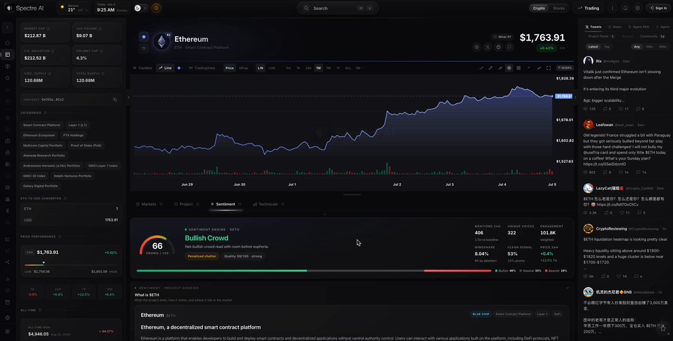Expand the left sidebar with the chevron
The width and height of the screenshot is (673, 341).
point(7,28)
